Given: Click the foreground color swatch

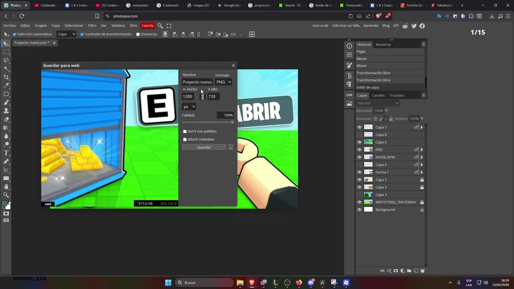Looking at the screenshot, I should click(x=4, y=204).
